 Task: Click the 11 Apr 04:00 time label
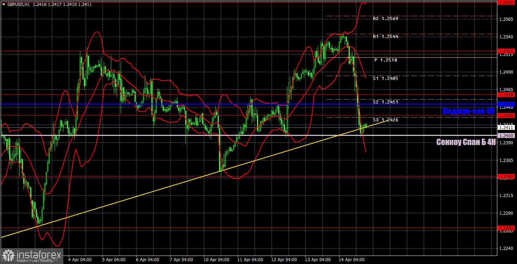(x=250, y=260)
